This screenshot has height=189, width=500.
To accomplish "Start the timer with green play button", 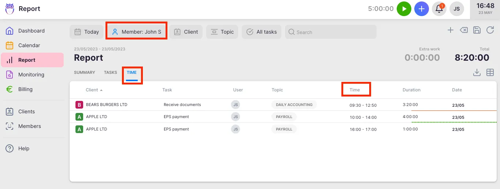I will click(404, 9).
